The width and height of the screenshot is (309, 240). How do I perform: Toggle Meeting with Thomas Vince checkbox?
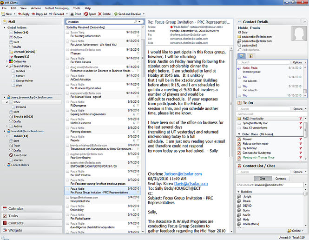point(239,158)
